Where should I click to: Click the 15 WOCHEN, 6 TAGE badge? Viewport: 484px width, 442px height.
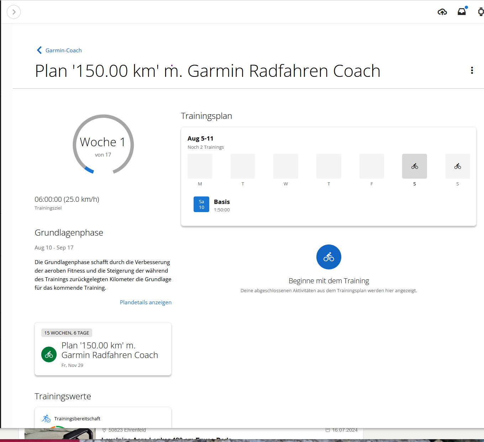67,333
